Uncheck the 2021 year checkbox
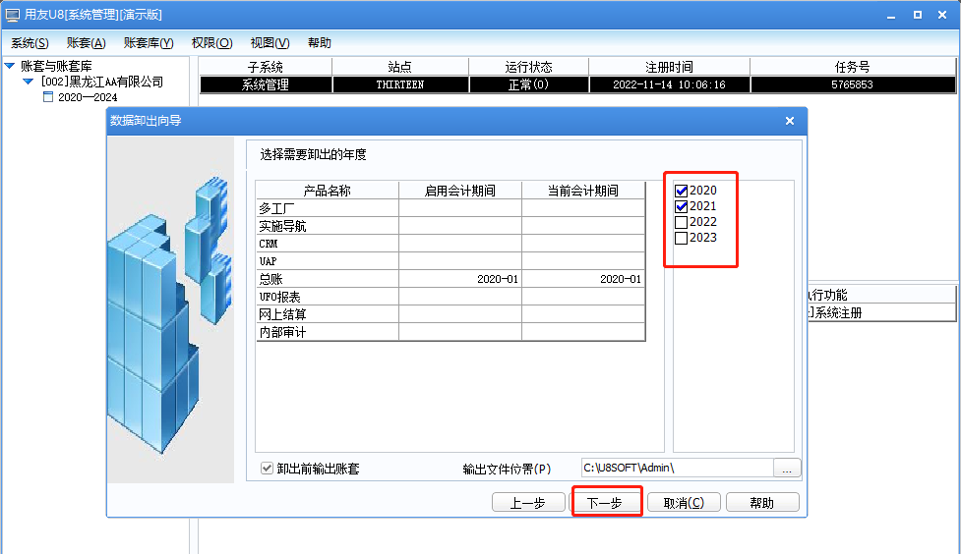The width and height of the screenshot is (961, 554). click(x=681, y=206)
